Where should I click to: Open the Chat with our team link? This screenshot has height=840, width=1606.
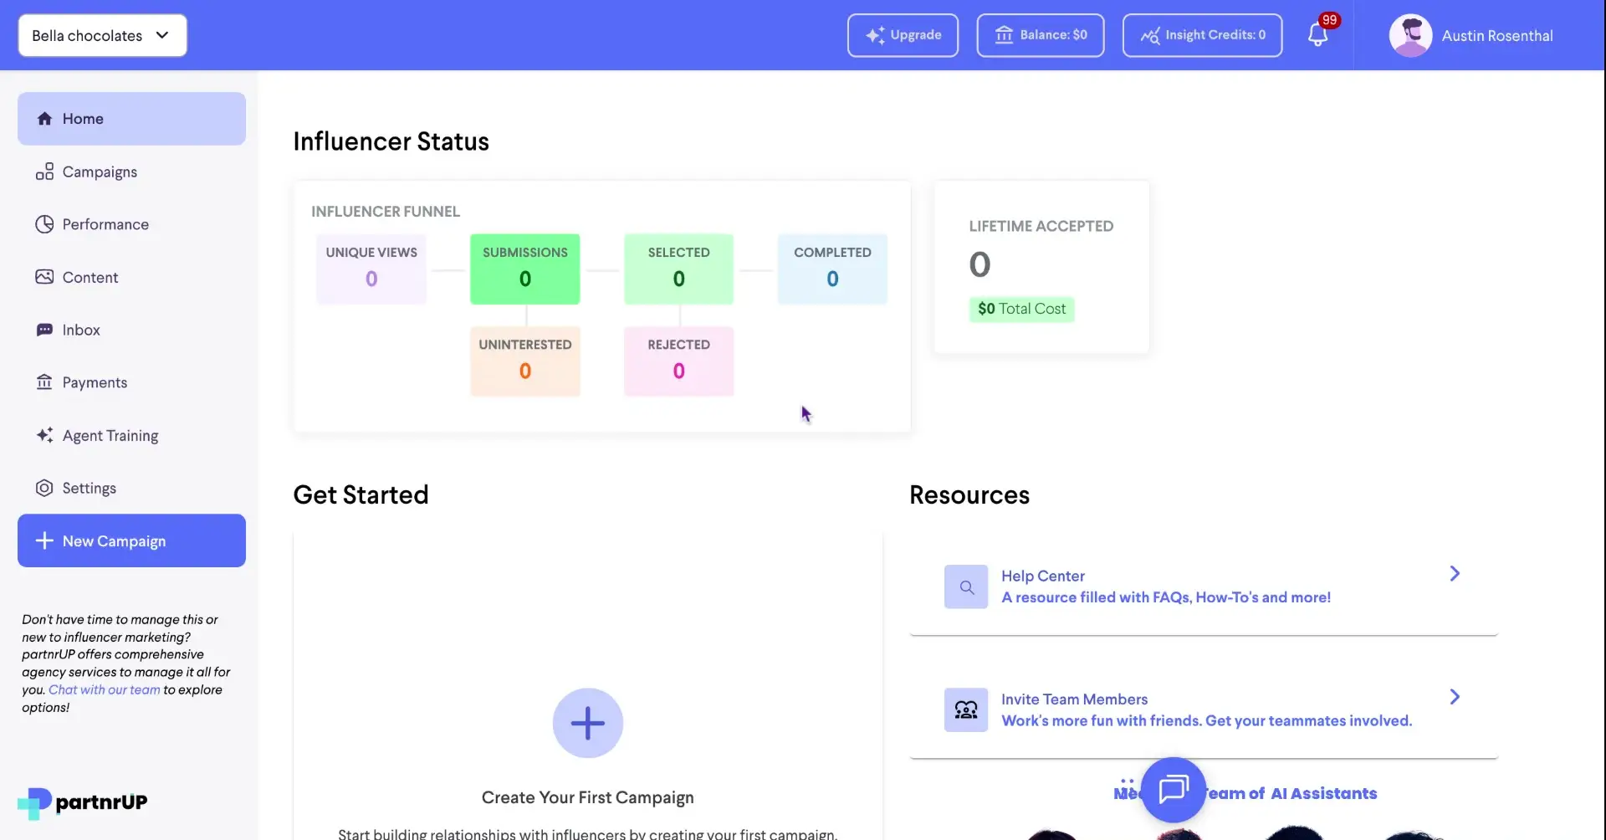click(x=104, y=689)
